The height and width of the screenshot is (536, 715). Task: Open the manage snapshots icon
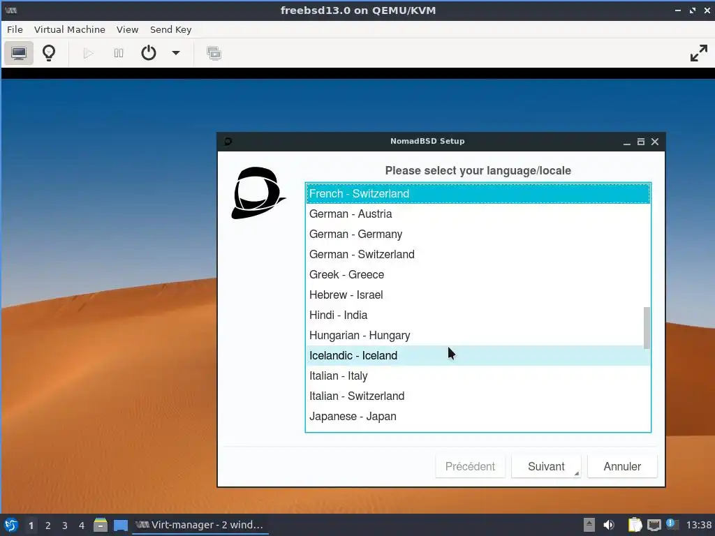click(214, 53)
